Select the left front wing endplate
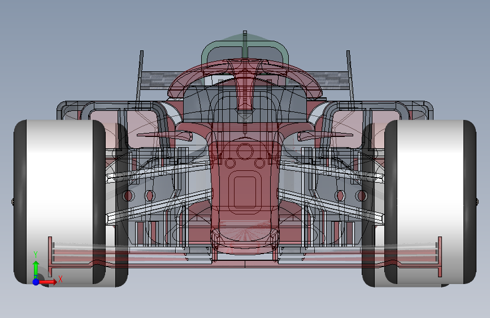 50,257
